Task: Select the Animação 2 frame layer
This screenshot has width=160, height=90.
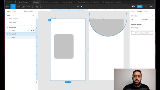Action: tap(20, 27)
